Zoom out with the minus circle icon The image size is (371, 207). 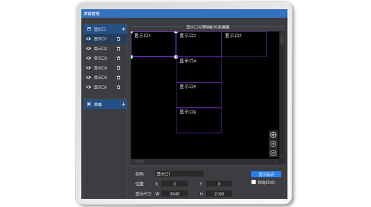pyautogui.click(x=273, y=153)
